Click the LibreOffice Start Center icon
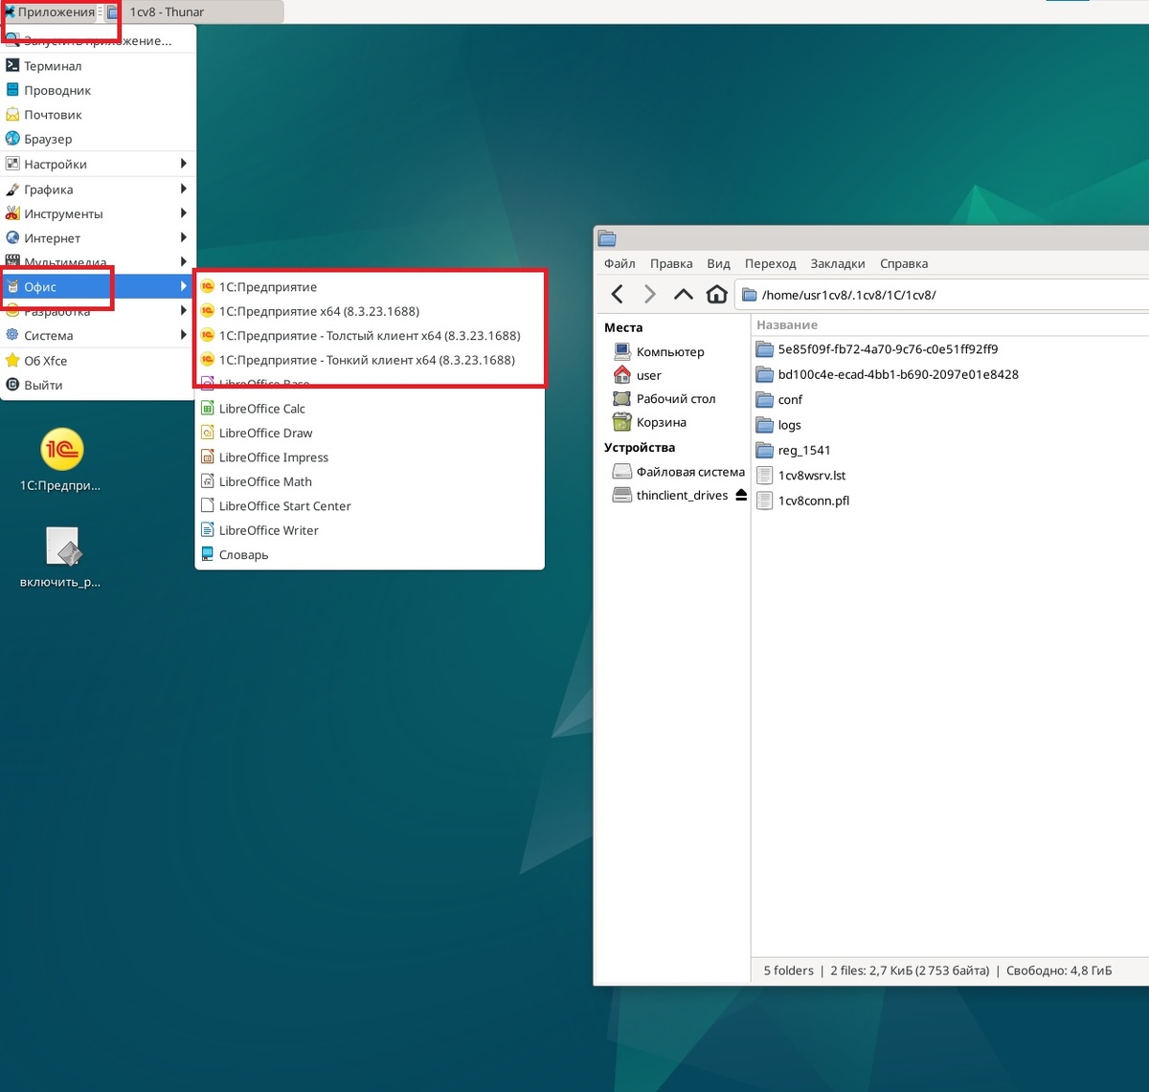This screenshot has height=1092, width=1149. pos(208,505)
